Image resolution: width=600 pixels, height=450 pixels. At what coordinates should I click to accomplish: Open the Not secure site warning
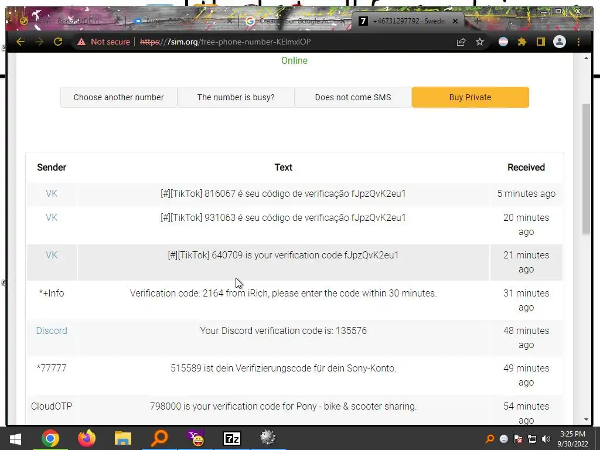pyautogui.click(x=104, y=42)
